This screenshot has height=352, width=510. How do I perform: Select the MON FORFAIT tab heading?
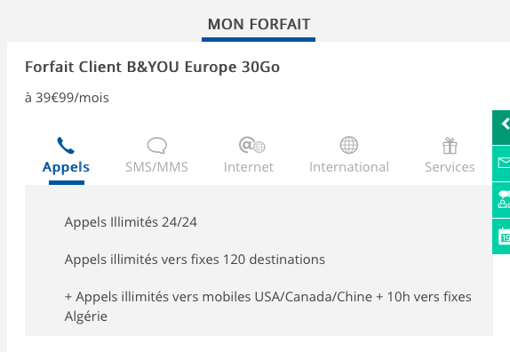259,24
